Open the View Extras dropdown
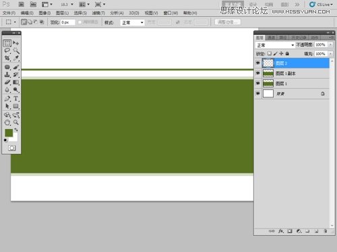The image size is (337, 252). point(47,4)
